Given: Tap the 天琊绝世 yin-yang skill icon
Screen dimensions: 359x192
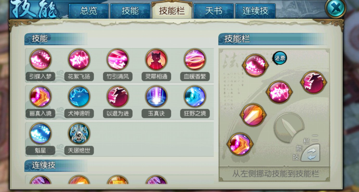Looking at the screenshot, I should pos(79,134).
